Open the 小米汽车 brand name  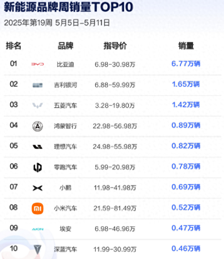coord(65,208)
